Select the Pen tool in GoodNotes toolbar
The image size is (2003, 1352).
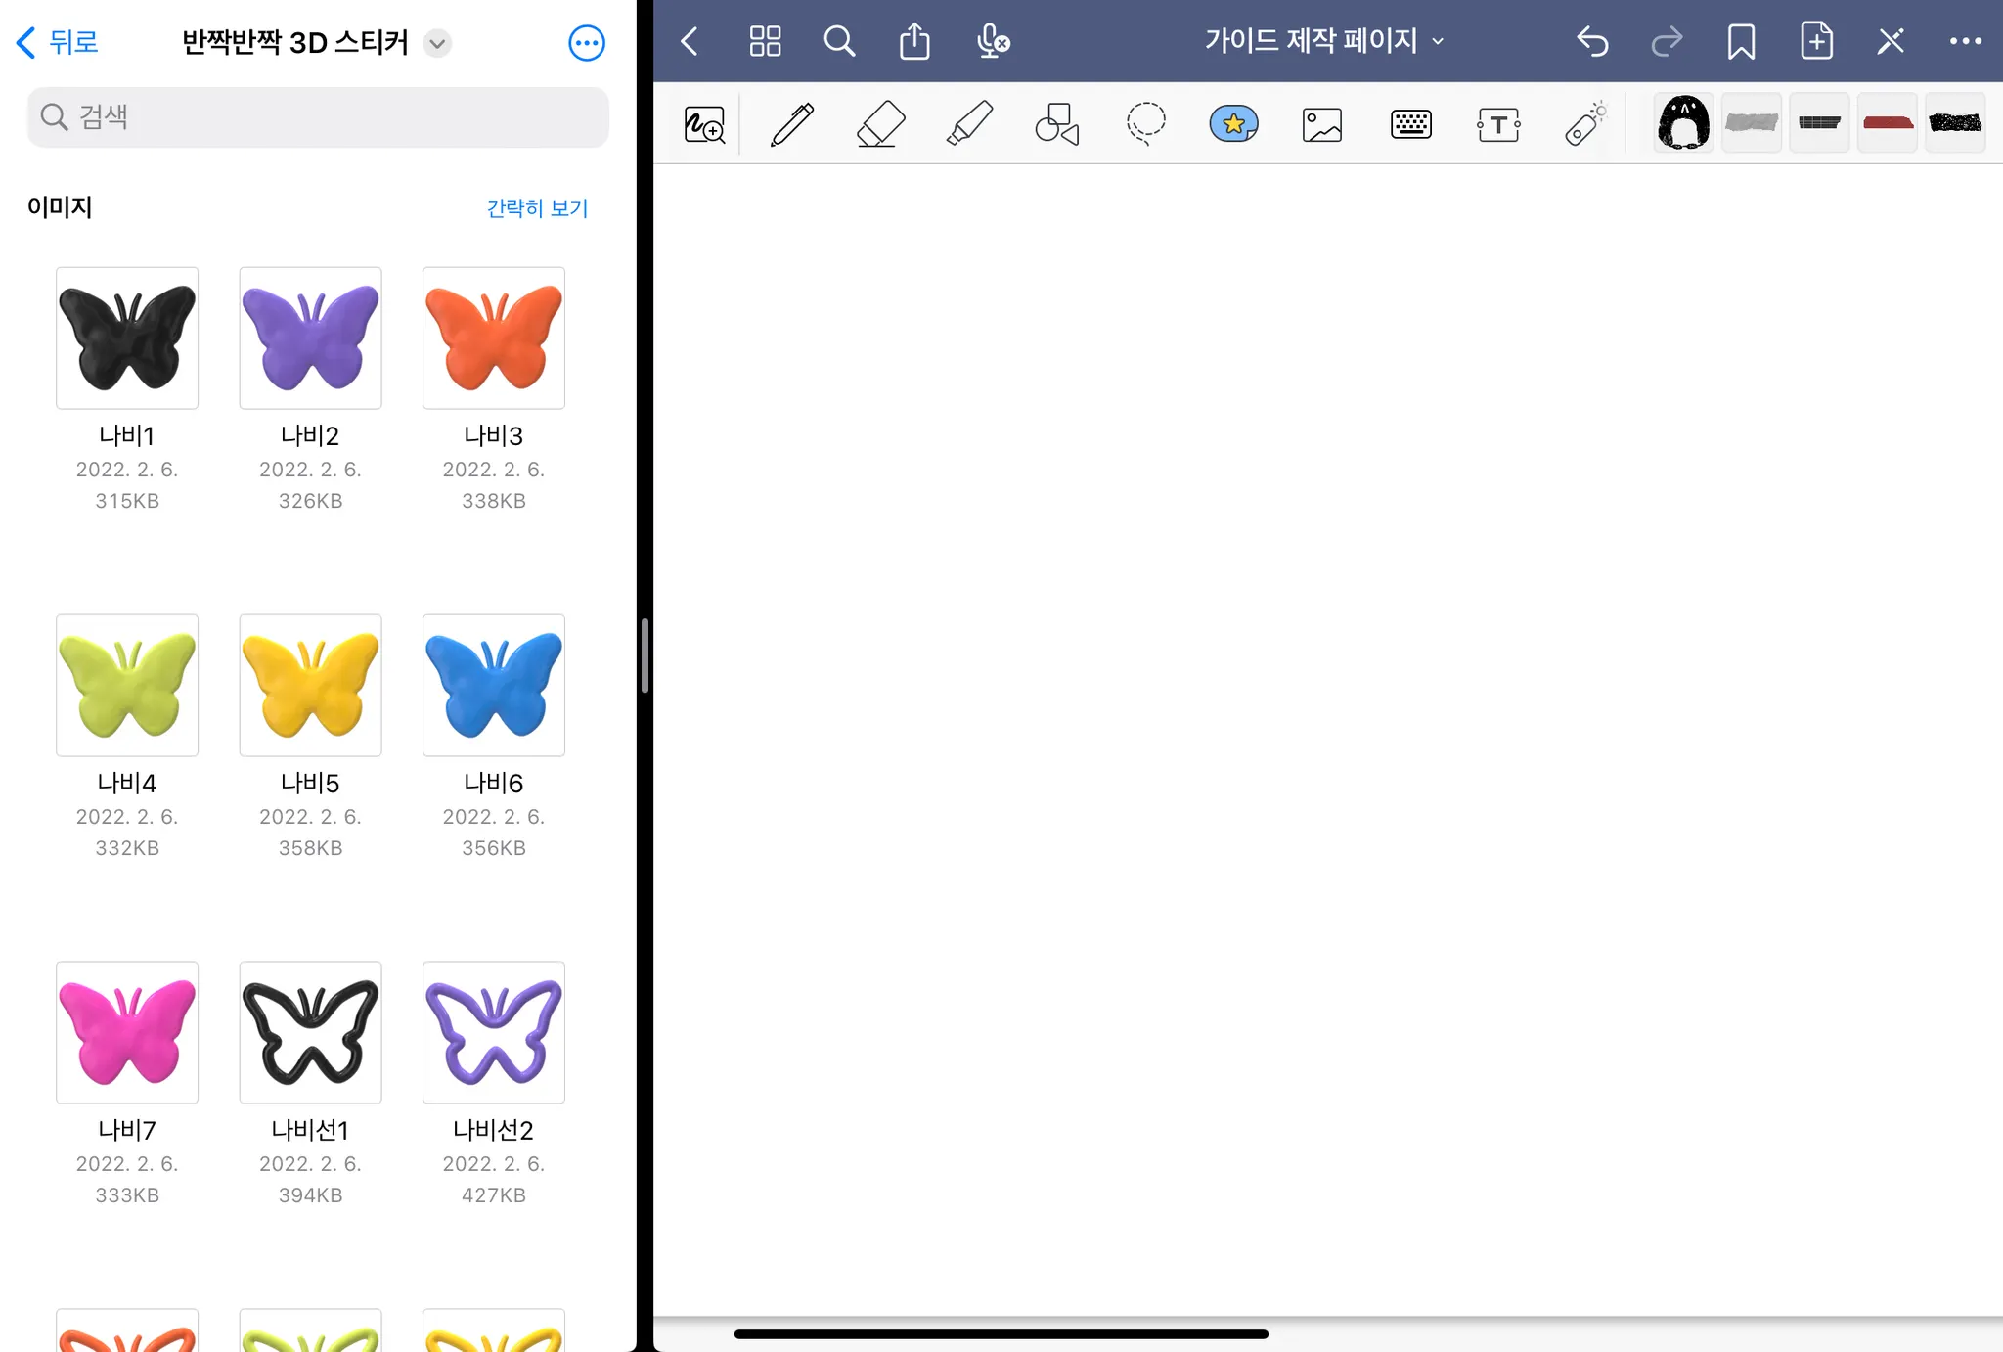coord(791,124)
